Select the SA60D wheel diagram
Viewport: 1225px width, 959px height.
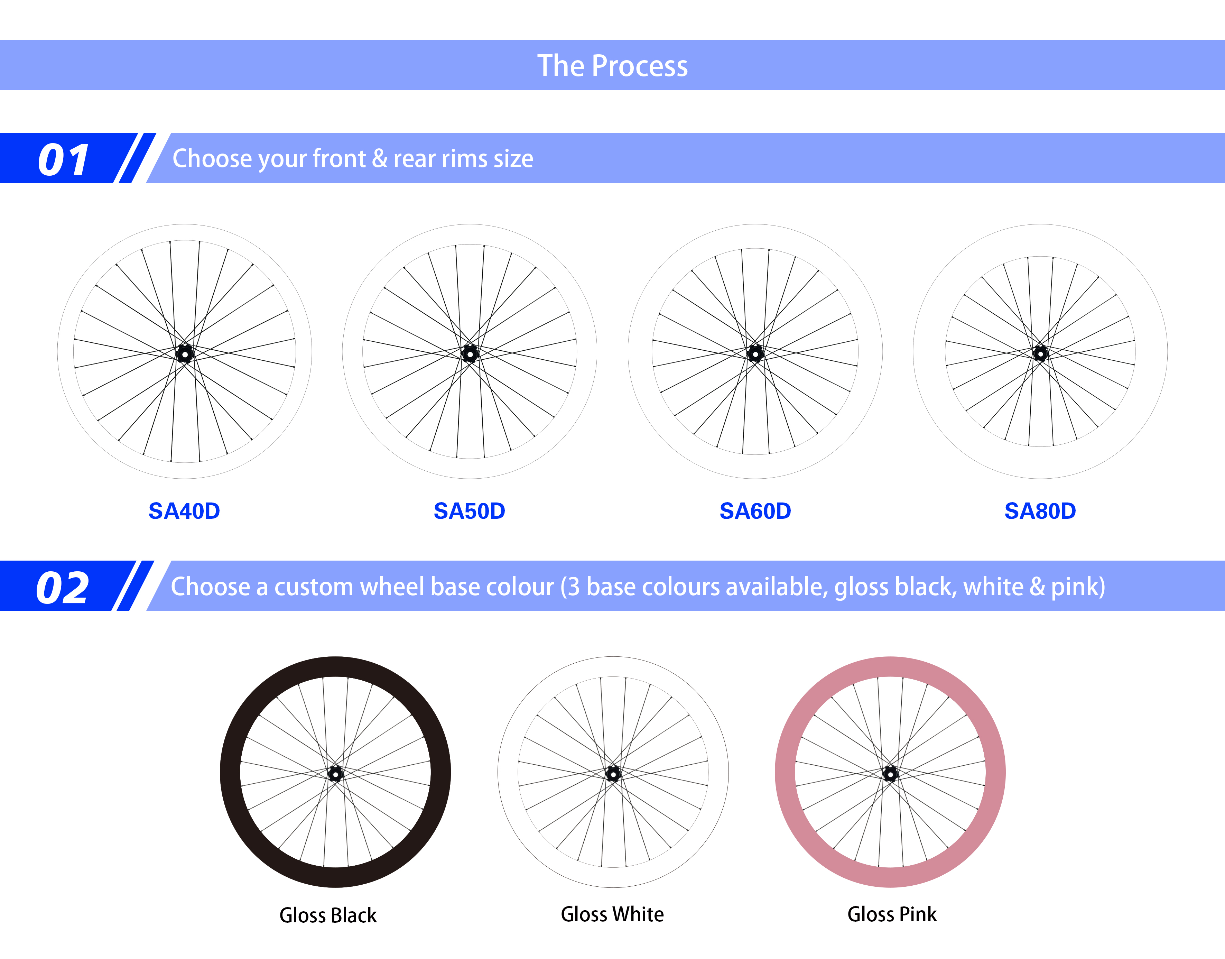click(755, 352)
